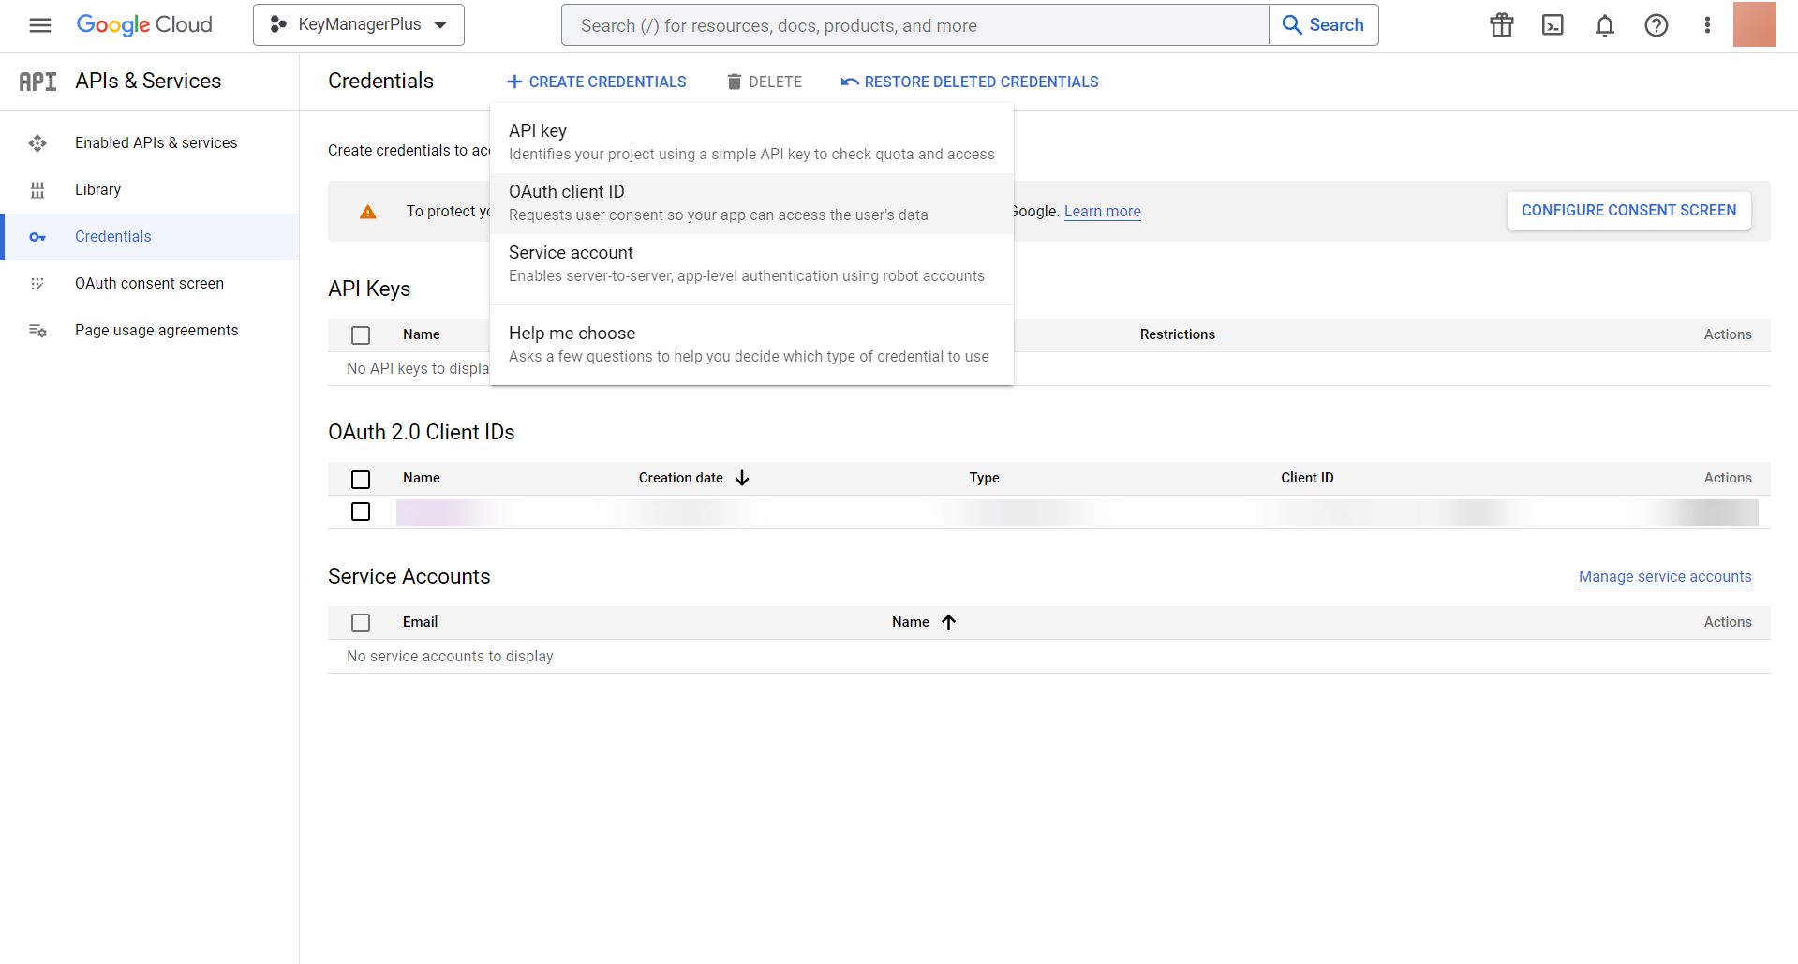Select all service accounts checkbox

coord(361,623)
